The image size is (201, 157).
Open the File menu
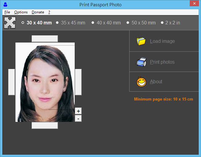point(7,12)
